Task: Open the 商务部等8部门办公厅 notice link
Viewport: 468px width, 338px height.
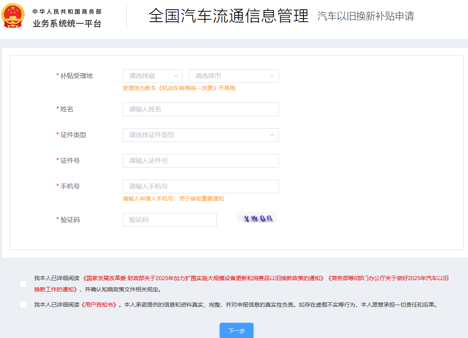Action: [388, 278]
